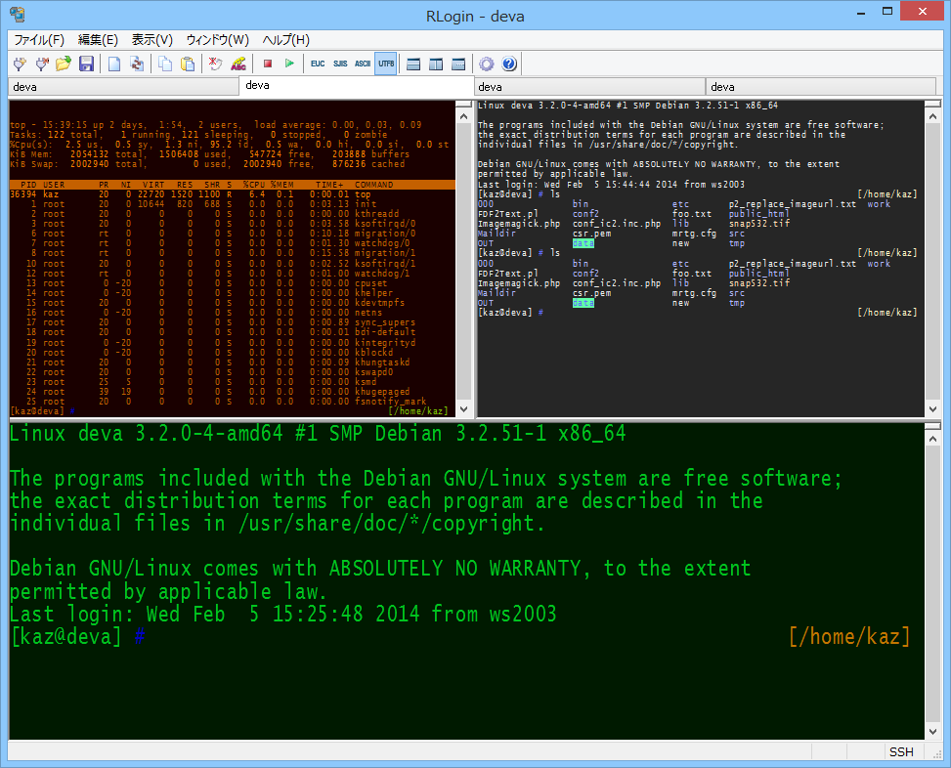
Task: Click the kaz user top process row
Action: 233,194
